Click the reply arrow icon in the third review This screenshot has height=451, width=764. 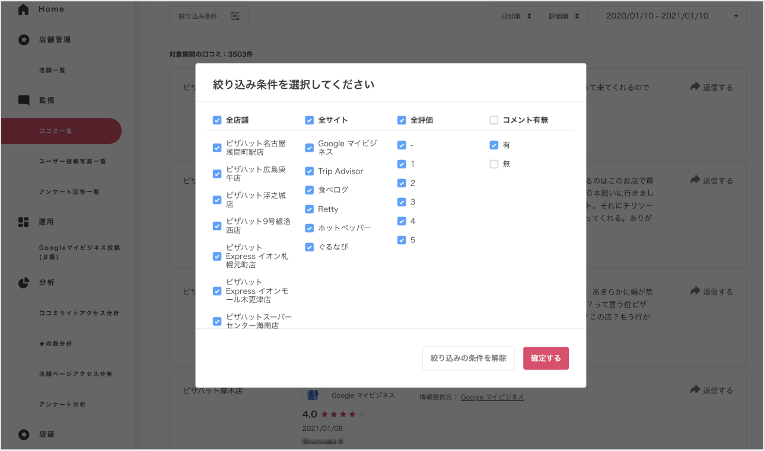coord(695,291)
